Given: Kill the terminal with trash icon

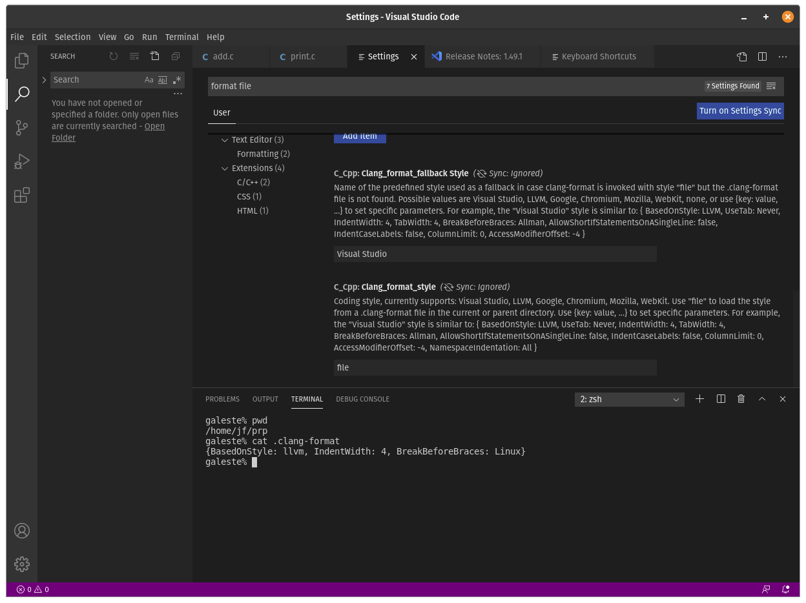Looking at the screenshot, I should 741,399.
